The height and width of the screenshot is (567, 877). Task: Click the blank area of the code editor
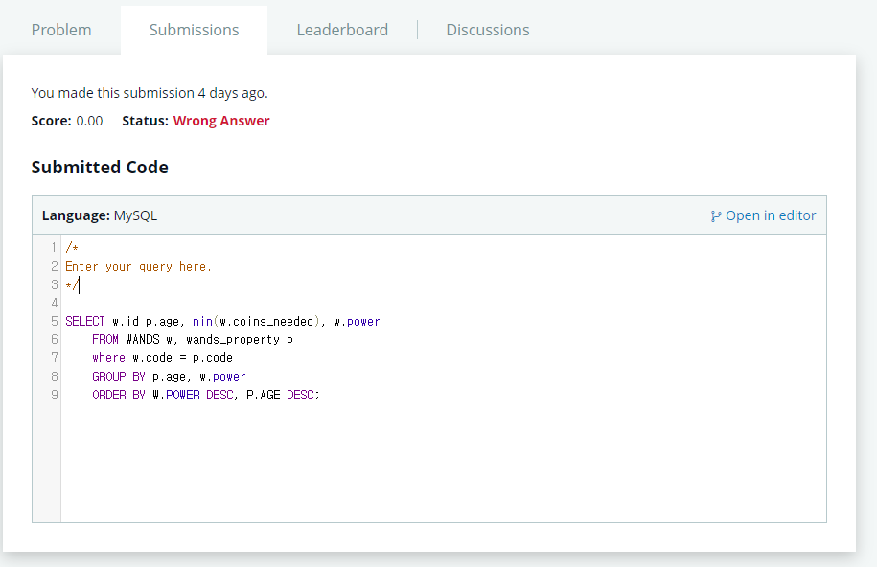[x=443, y=462]
